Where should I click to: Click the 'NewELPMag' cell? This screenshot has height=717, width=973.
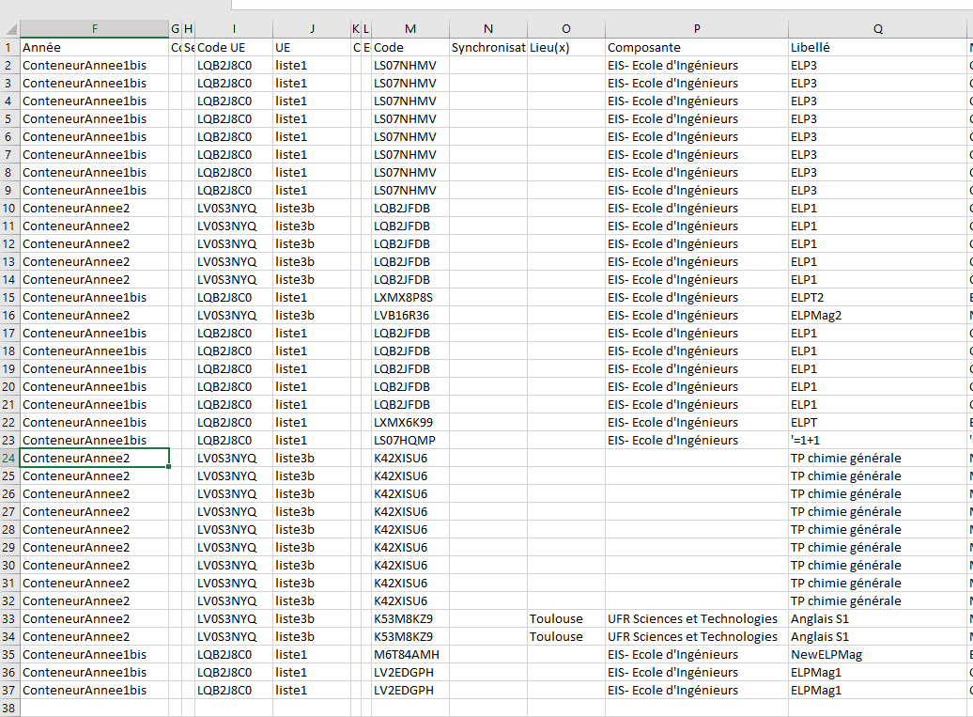tap(877, 654)
